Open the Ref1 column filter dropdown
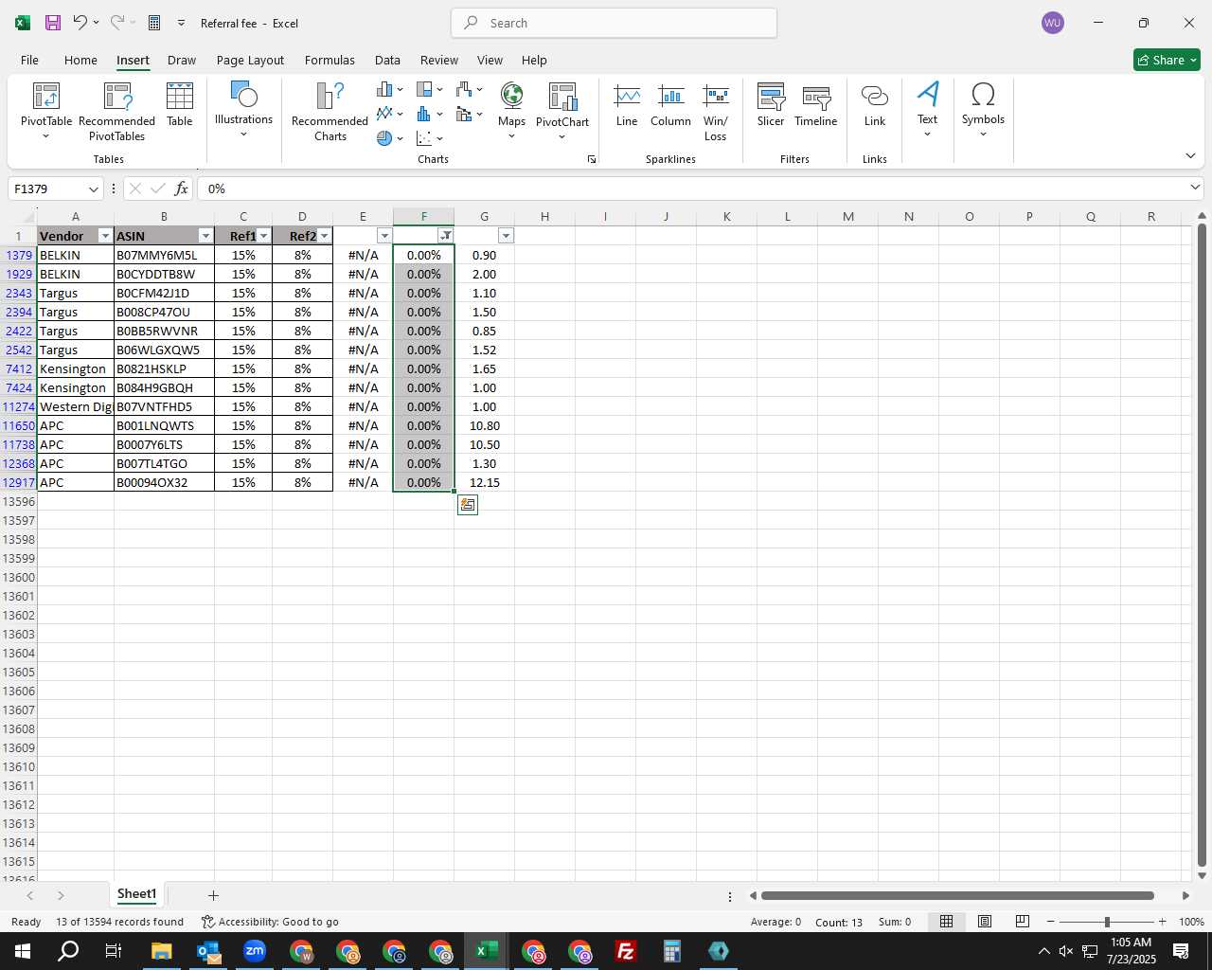Screen dimensions: 1212x970 point(264,236)
